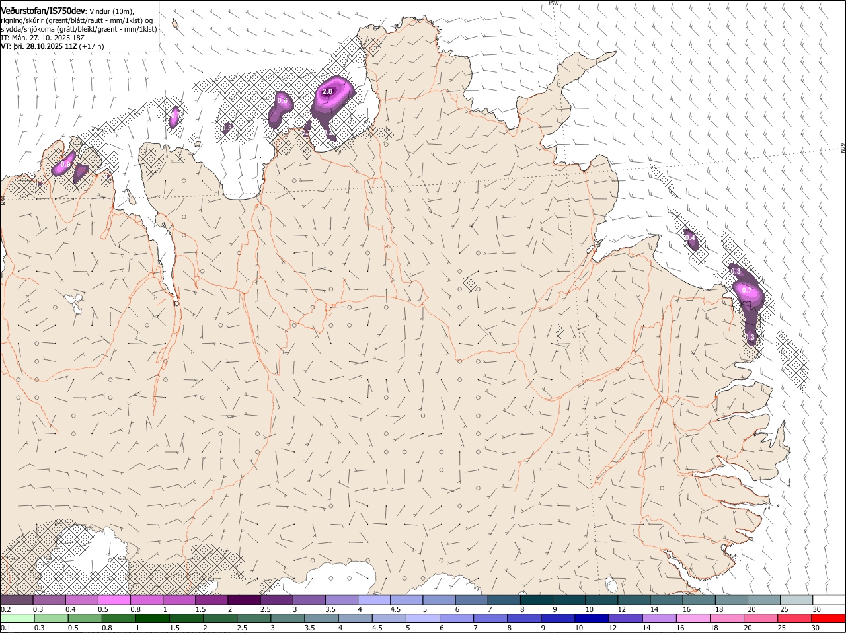Select the light pink 16–18 rain scale swatch
This screenshot has height=633, width=846.
click(693, 618)
